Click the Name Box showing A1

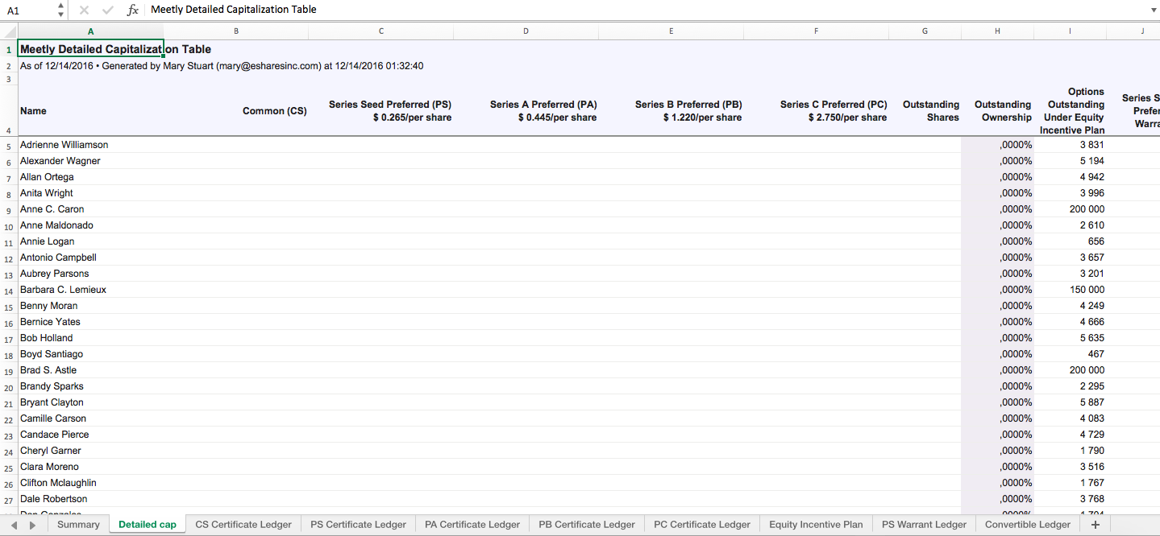(29, 10)
